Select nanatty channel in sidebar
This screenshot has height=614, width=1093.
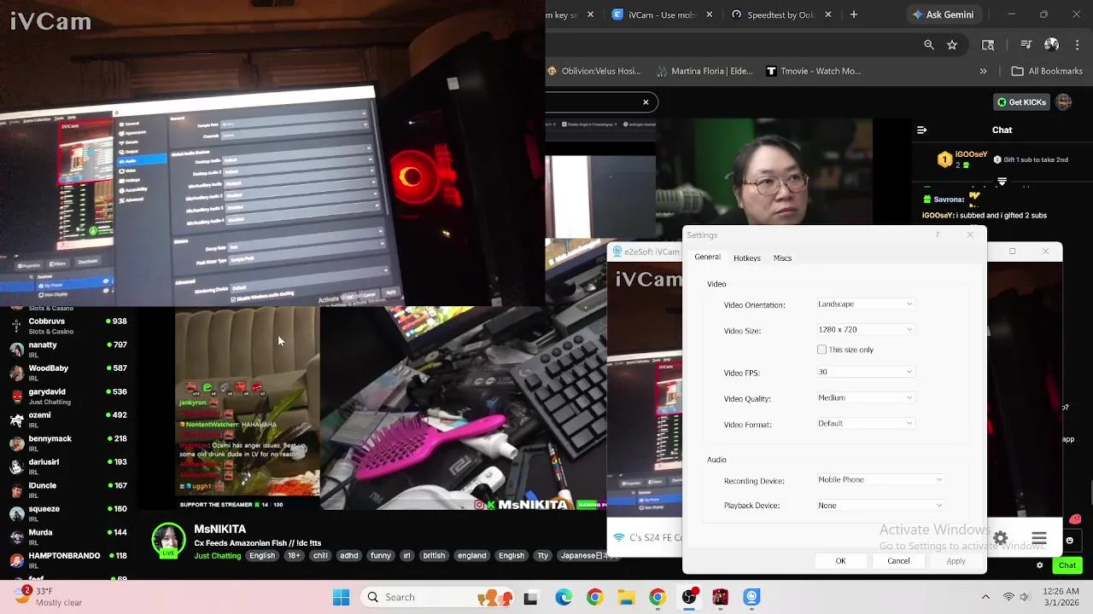70,350
